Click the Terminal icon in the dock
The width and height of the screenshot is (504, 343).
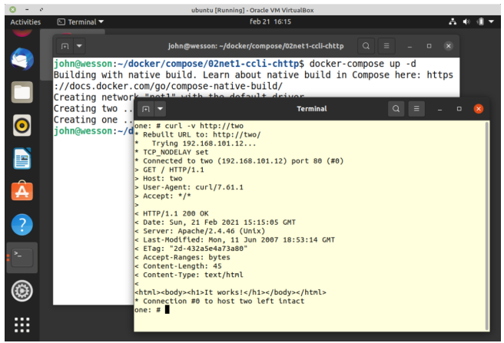click(x=22, y=258)
